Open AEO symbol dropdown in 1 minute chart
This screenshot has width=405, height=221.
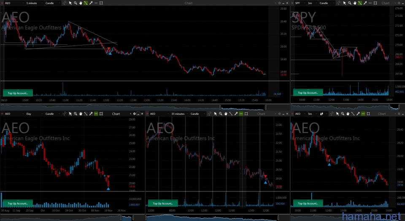click(14, 3)
